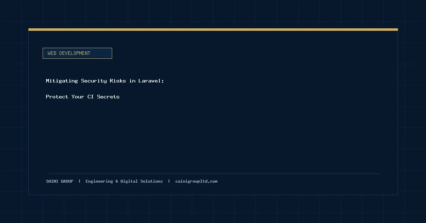Image resolution: width=426 pixels, height=223 pixels.
Task: Click the SAINI GROUP footer label
Action: click(x=60, y=181)
